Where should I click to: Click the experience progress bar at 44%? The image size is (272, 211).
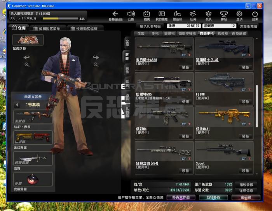coord(60,18)
